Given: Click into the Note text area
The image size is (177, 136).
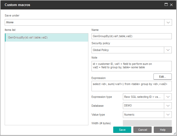Looking at the screenshot, I should coord(132,66).
